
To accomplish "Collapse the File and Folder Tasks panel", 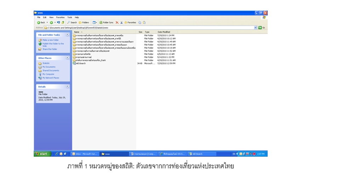I will tap(67, 35).
